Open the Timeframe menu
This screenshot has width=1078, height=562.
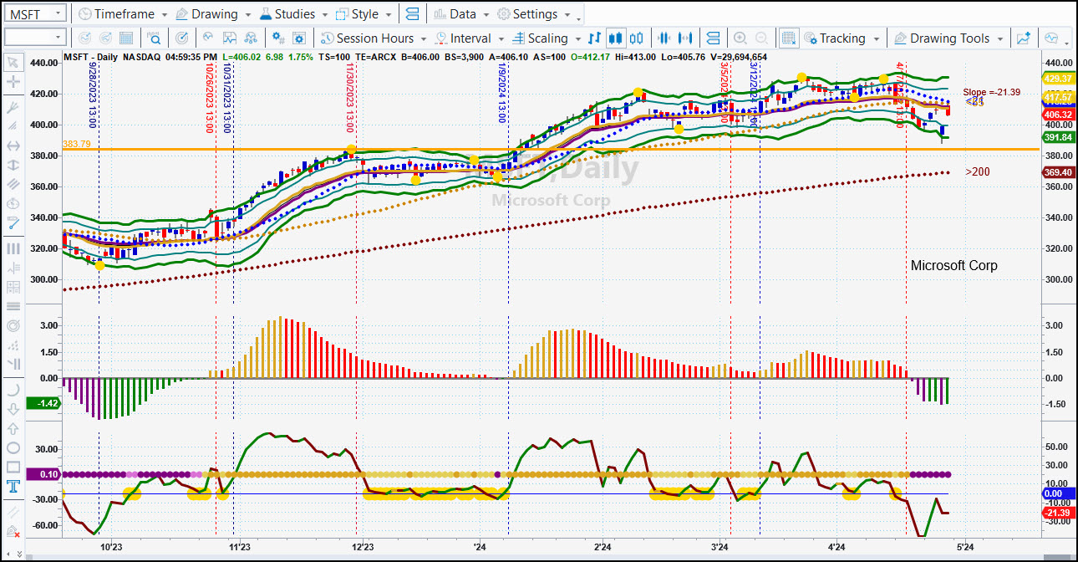click(122, 14)
